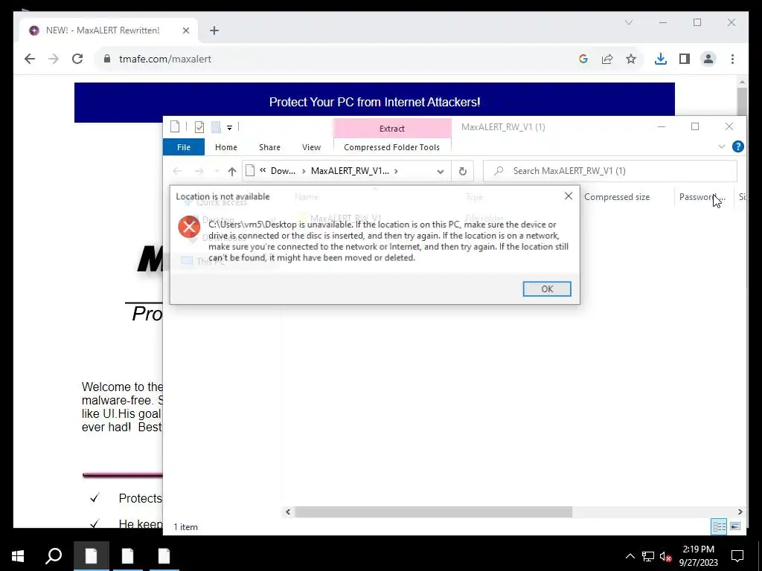Open the Chrome tab search chevron
This screenshot has height=571, width=762.
(628, 22)
